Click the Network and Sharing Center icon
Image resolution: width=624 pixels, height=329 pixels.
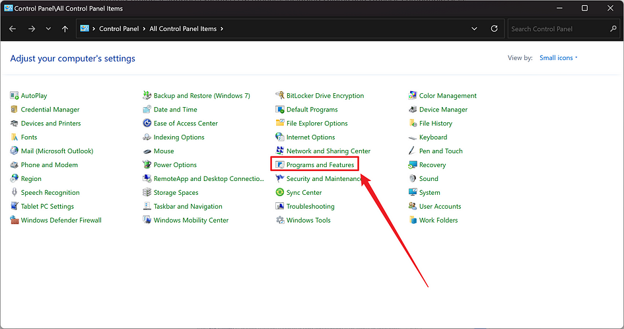pyautogui.click(x=280, y=151)
